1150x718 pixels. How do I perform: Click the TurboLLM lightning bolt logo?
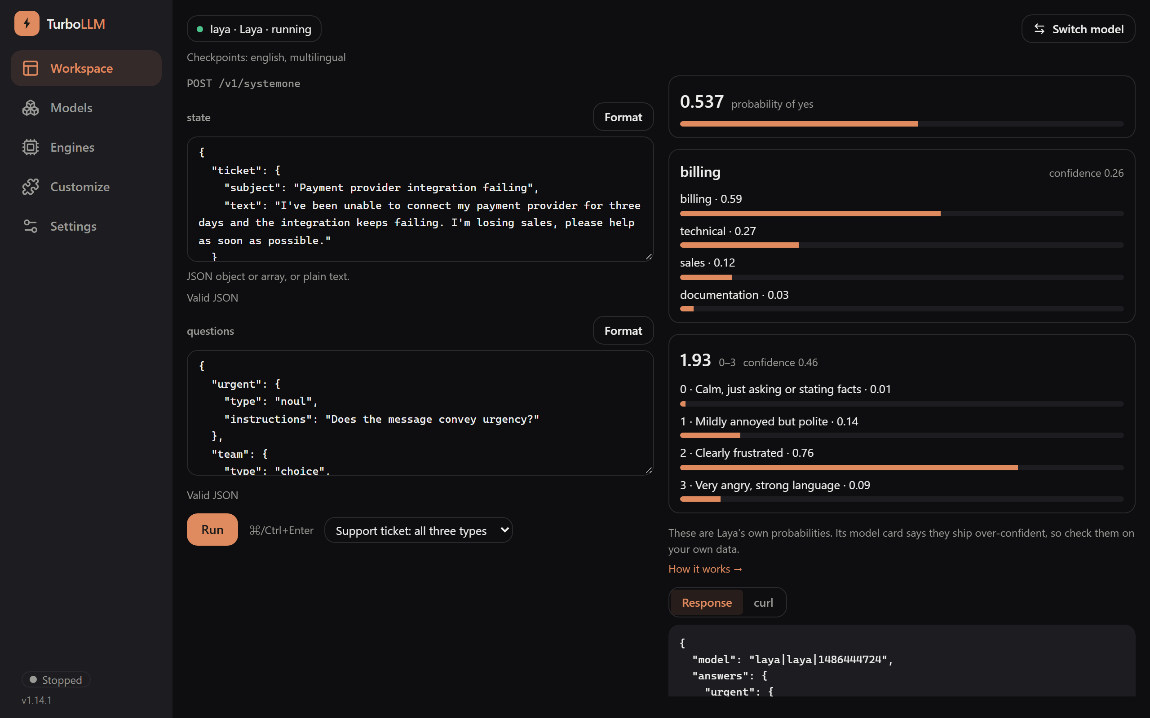(x=27, y=23)
